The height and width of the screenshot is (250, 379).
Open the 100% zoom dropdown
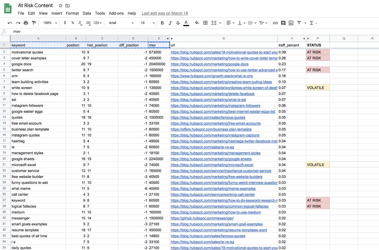[x=50, y=23]
